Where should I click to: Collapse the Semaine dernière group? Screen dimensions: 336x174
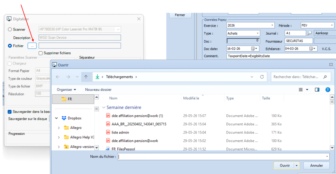coord(104,107)
